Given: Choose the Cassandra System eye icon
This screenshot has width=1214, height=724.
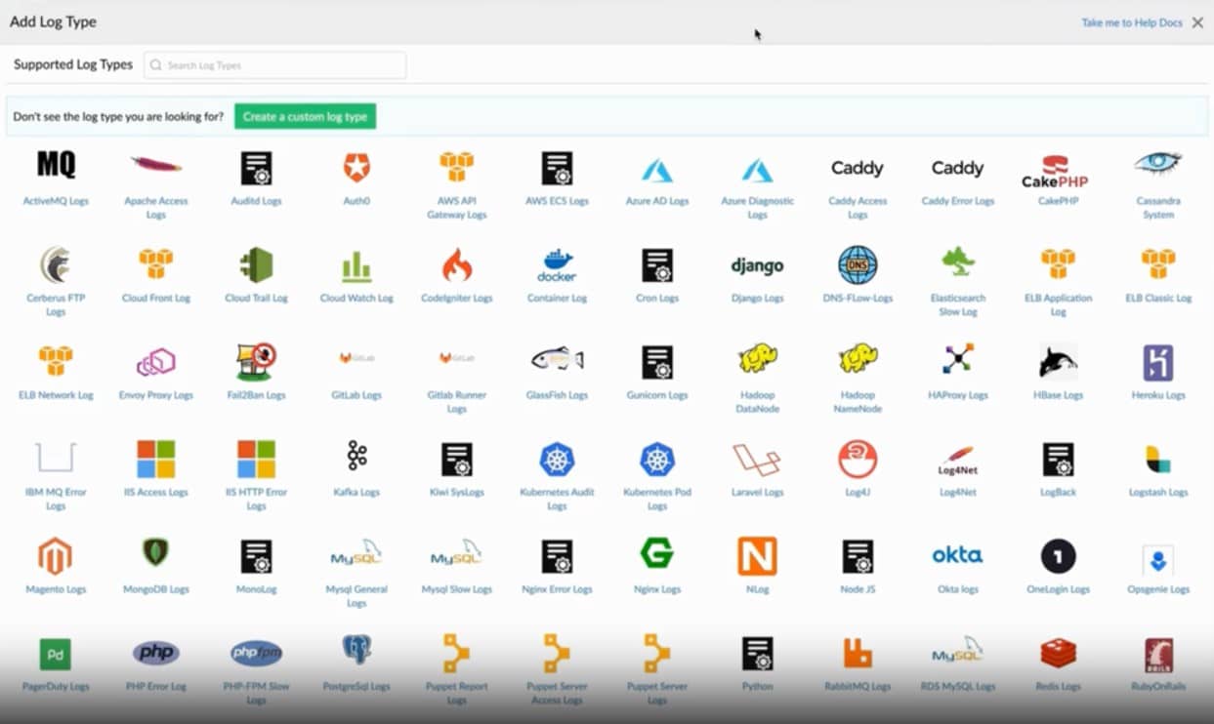Looking at the screenshot, I should (1158, 163).
